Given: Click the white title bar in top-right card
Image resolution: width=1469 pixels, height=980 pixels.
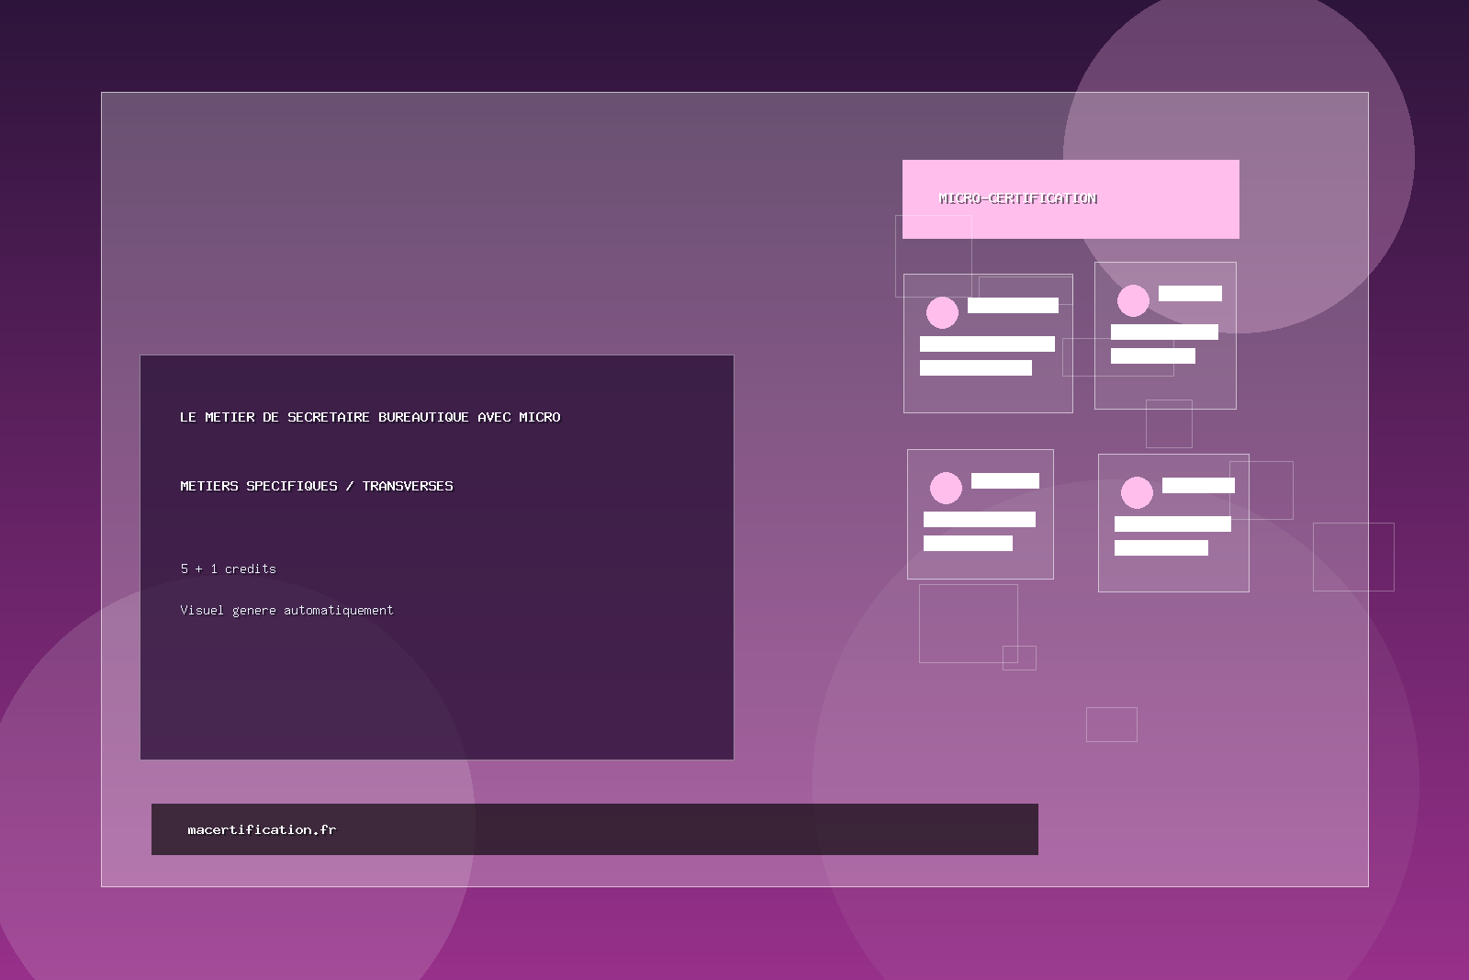Looking at the screenshot, I should (x=1190, y=294).
